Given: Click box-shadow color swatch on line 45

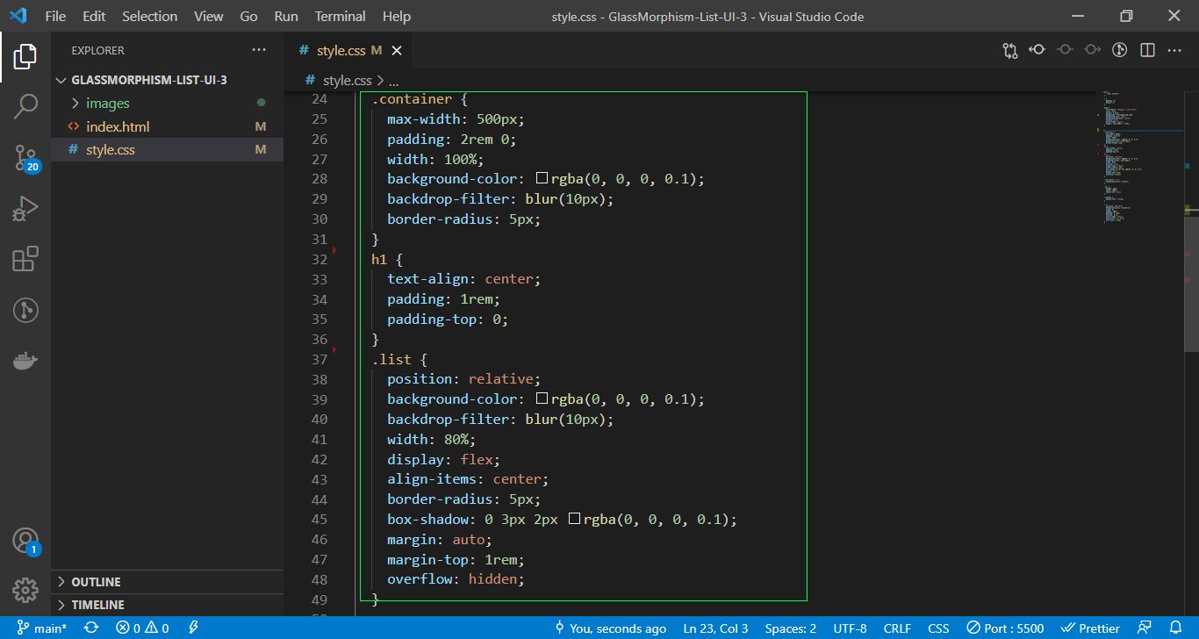Looking at the screenshot, I should click(574, 520).
